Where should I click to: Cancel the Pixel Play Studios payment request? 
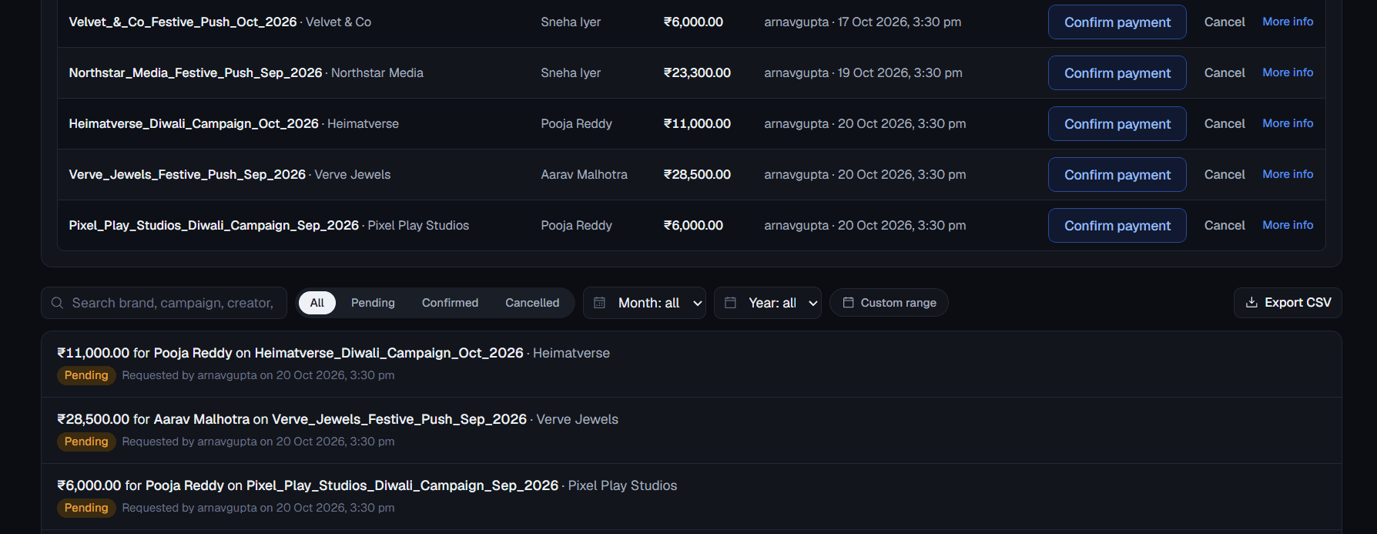(x=1225, y=226)
